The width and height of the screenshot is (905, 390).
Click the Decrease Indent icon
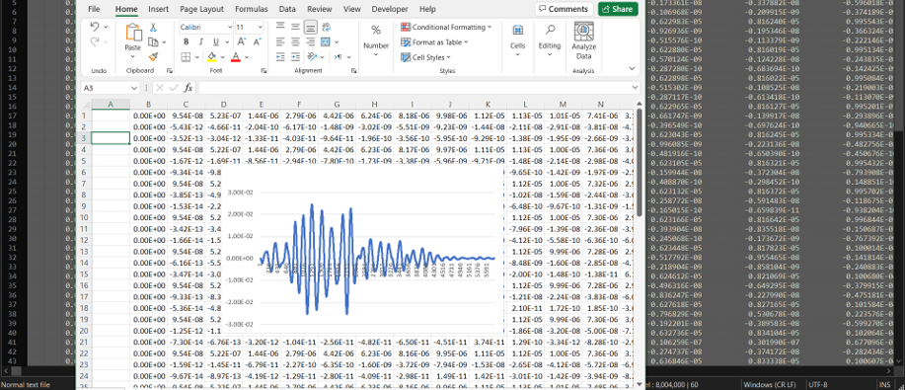pyautogui.click(x=280, y=56)
